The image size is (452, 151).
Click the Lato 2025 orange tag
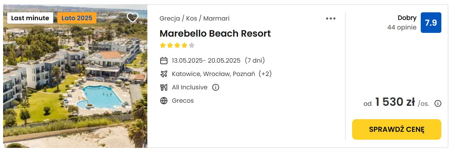pos(77,18)
